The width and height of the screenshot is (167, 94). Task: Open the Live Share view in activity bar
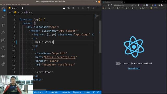click(3, 64)
